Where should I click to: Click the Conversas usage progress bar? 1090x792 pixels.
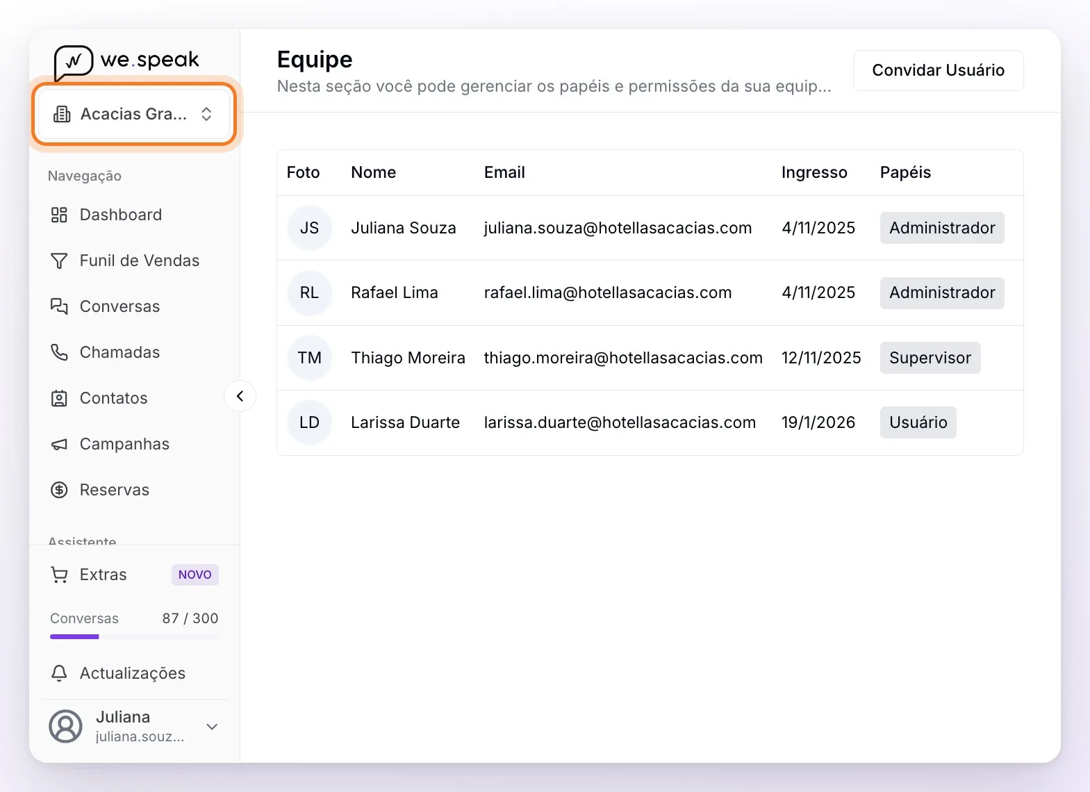134,636
